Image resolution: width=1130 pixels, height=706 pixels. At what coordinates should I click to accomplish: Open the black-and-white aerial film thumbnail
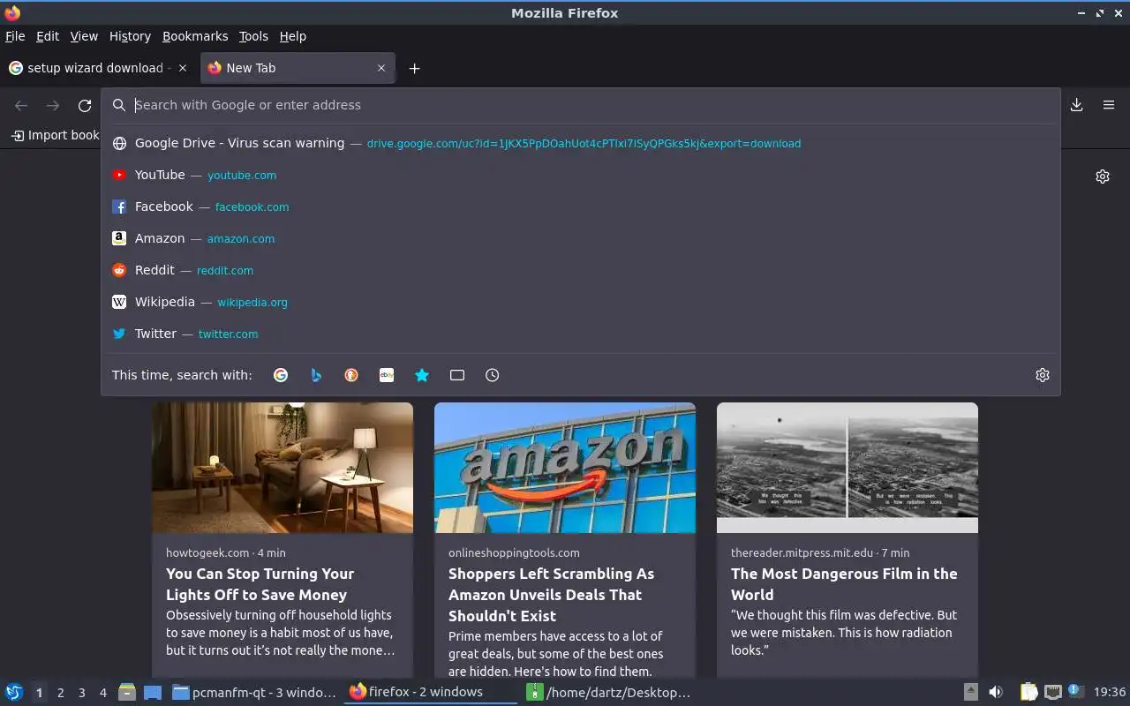click(x=847, y=468)
